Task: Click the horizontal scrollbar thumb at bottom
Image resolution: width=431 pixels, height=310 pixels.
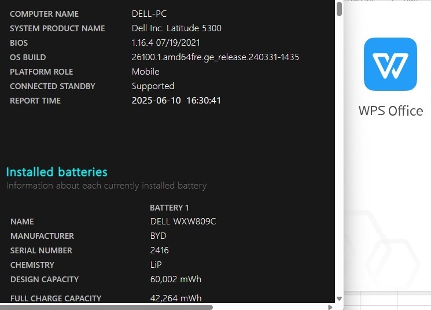Action: (106, 307)
